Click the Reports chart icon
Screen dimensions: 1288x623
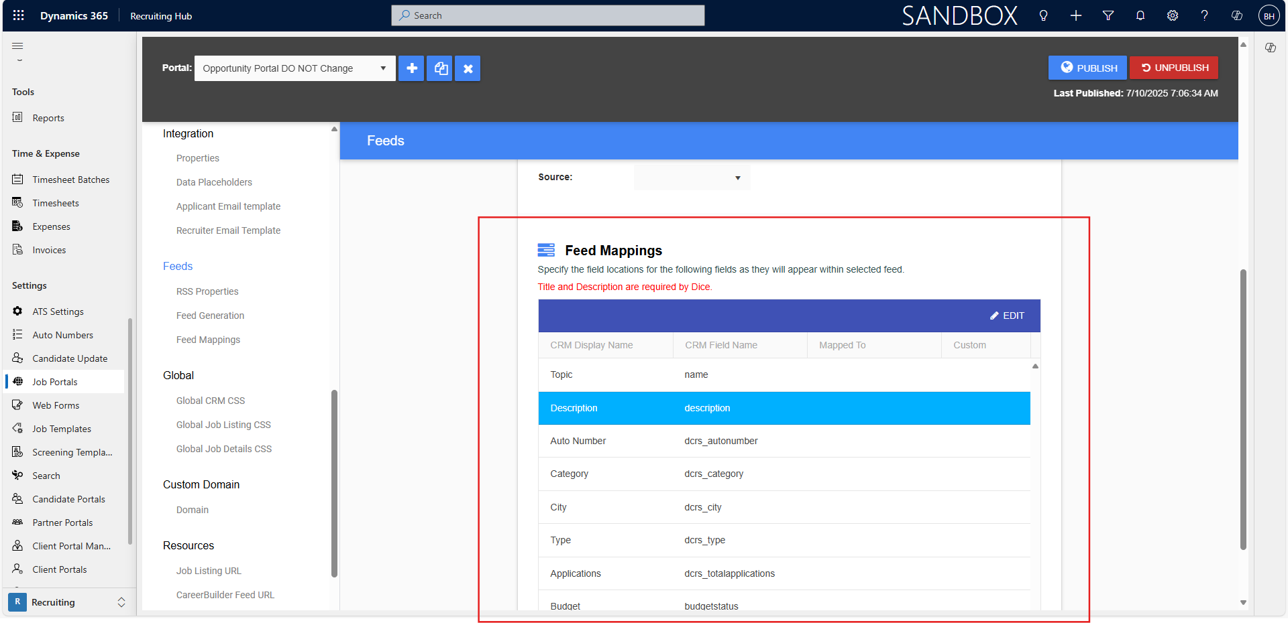(x=17, y=117)
